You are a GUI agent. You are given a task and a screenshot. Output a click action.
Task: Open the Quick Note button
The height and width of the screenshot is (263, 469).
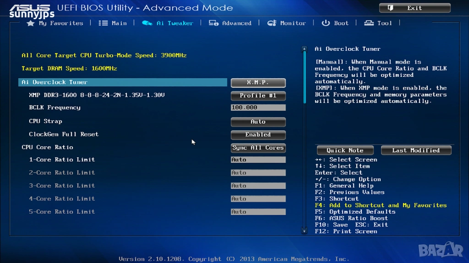(x=345, y=150)
